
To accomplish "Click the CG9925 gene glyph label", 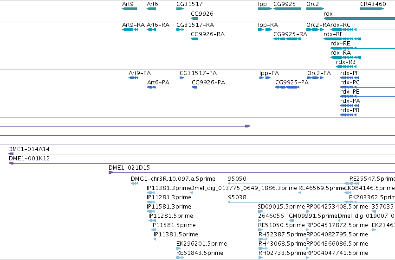I will (285, 4).
